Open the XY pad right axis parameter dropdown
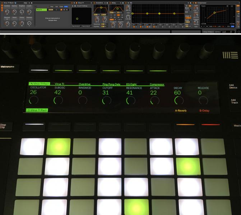The image size is (241, 215). tap(87, 26)
